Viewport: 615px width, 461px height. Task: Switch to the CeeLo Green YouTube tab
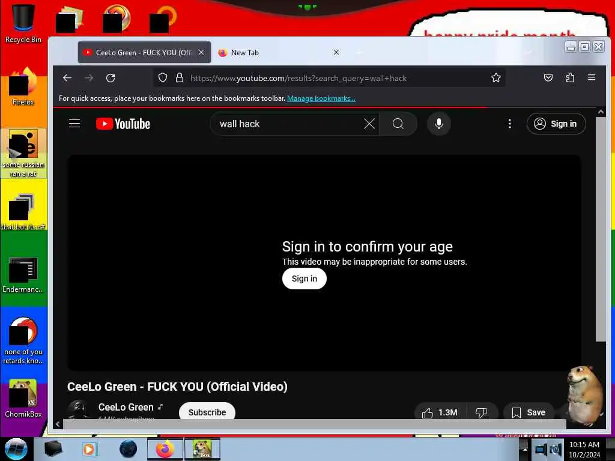tap(144, 52)
